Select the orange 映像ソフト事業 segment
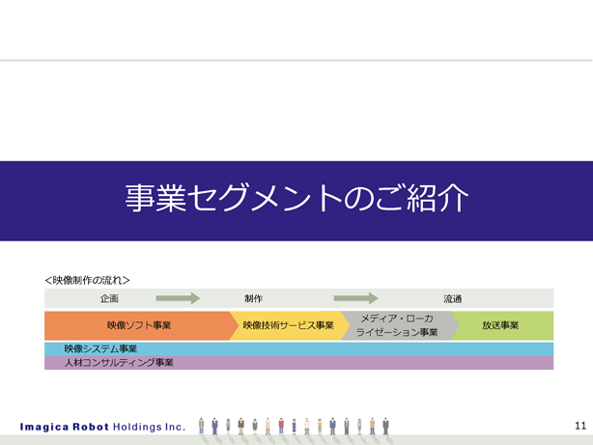Image resolution: width=593 pixels, height=445 pixels. 139,325
